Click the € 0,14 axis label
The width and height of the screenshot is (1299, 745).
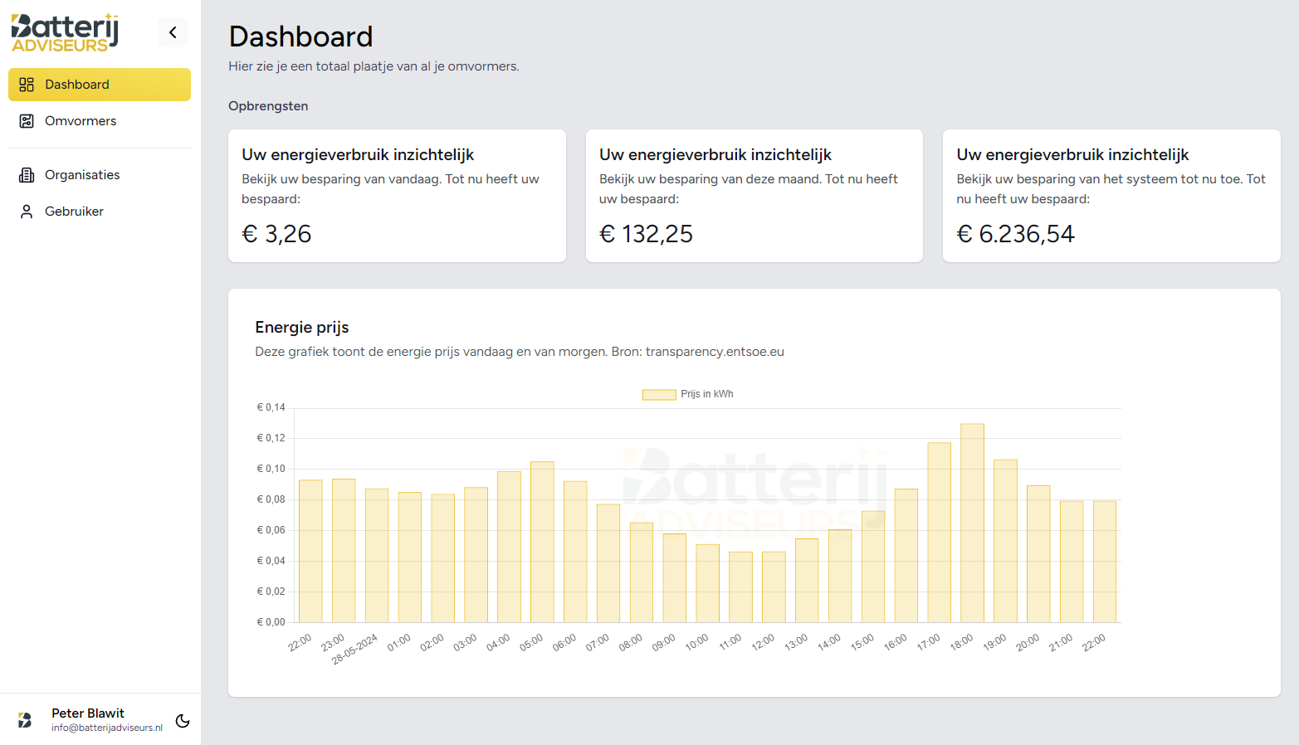pos(271,407)
